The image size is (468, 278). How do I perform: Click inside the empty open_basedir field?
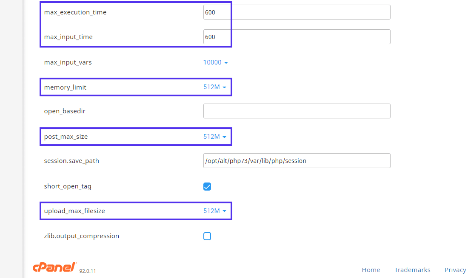(297, 111)
